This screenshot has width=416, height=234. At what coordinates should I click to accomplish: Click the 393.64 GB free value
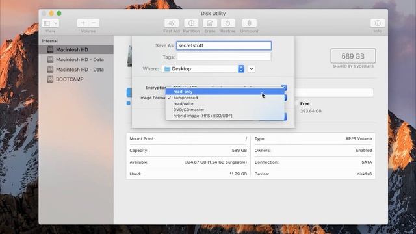(311, 111)
